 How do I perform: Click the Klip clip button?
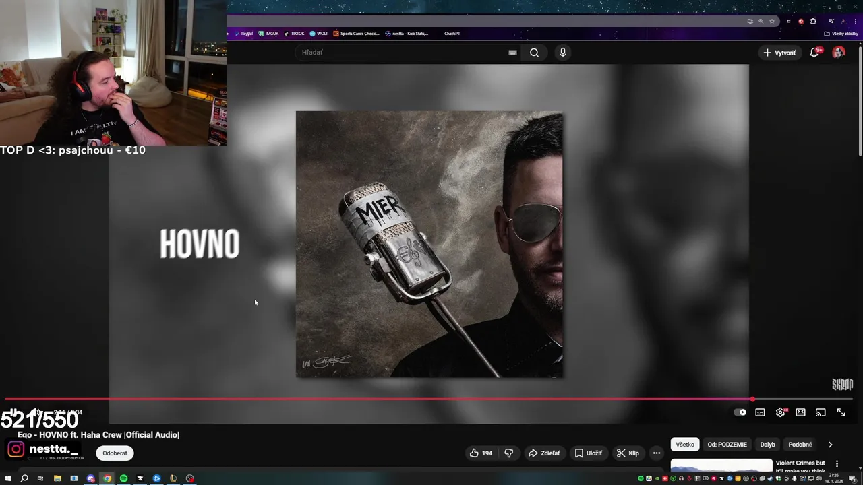(x=628, y=453)
